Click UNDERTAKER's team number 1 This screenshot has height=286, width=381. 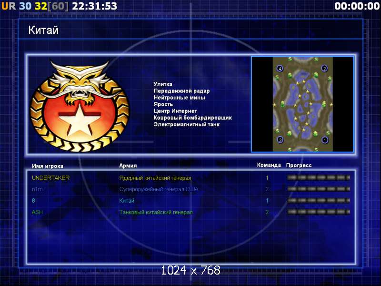[267, 178]
